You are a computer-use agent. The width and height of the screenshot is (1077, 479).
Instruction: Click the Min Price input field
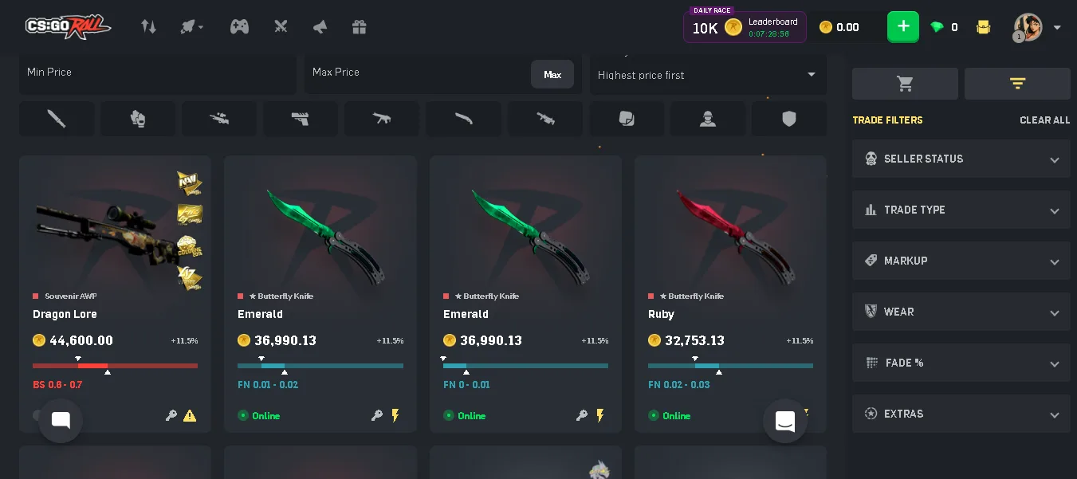pos(158,73)
